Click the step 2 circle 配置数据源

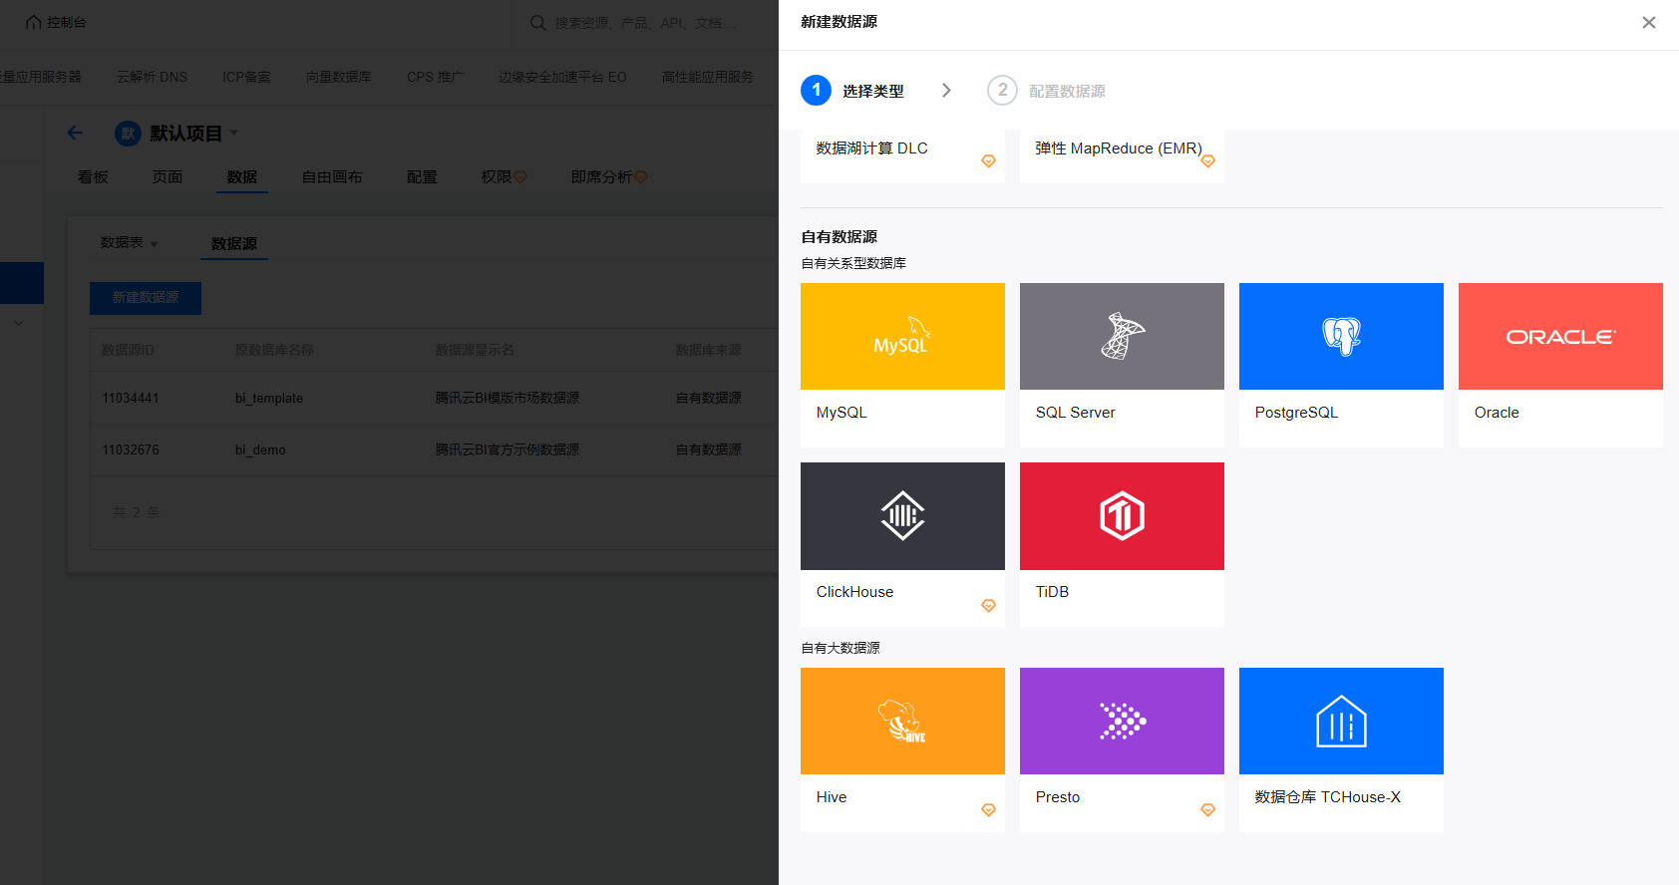[x=1002, y=91]
